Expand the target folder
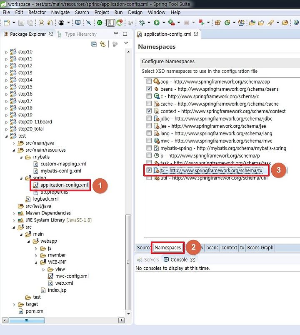This screenshot has width=300, height=335. click(x=14, y=304)
